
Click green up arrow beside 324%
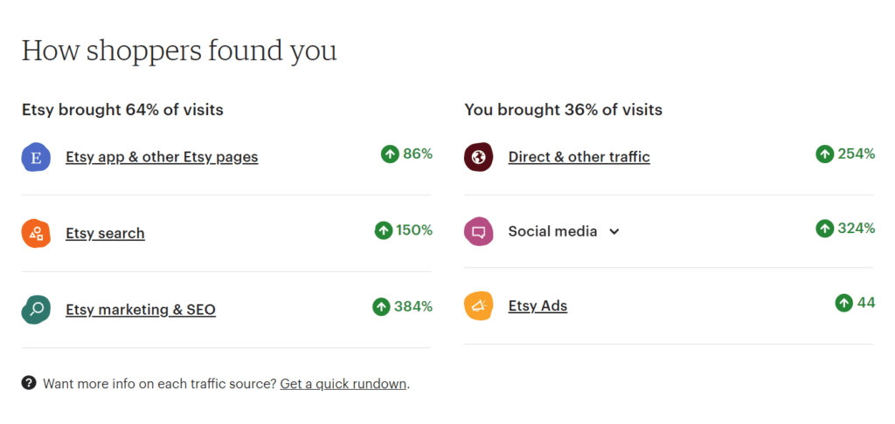pyautogui.click(x=825, y=229)
